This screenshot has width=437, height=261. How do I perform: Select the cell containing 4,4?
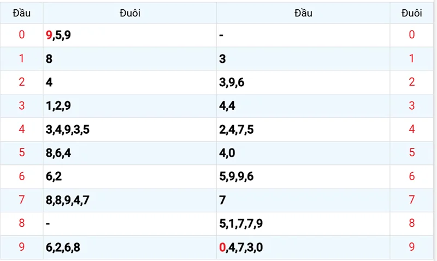303,106
